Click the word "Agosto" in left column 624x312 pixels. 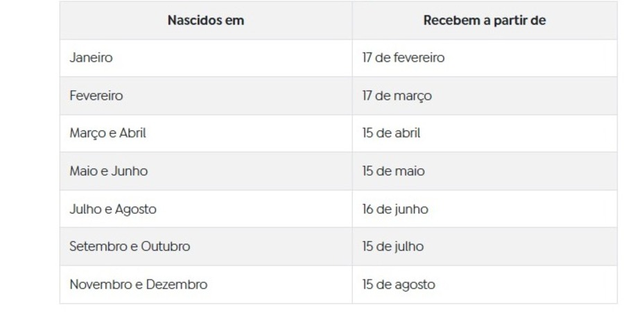(x=135, y=209)
